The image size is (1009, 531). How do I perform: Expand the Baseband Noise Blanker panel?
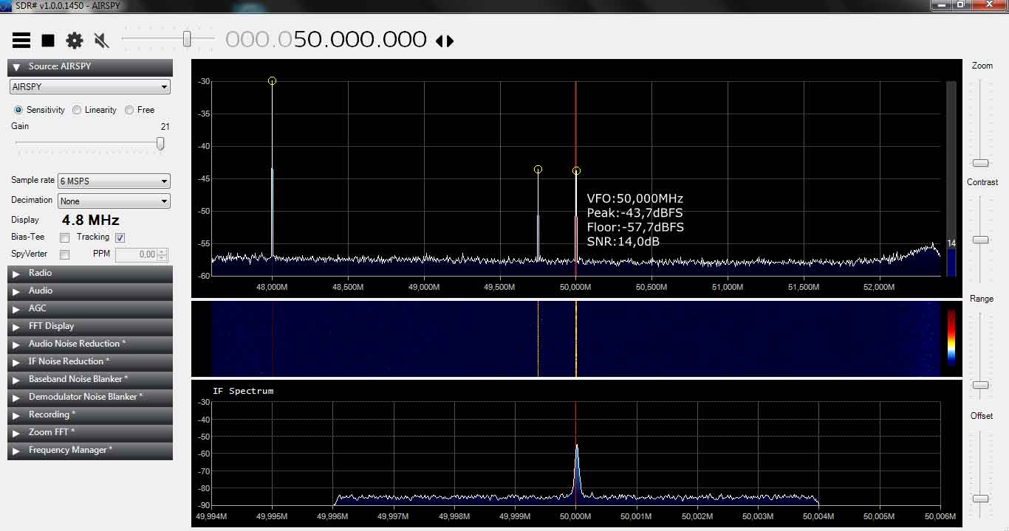pos(90,379)
